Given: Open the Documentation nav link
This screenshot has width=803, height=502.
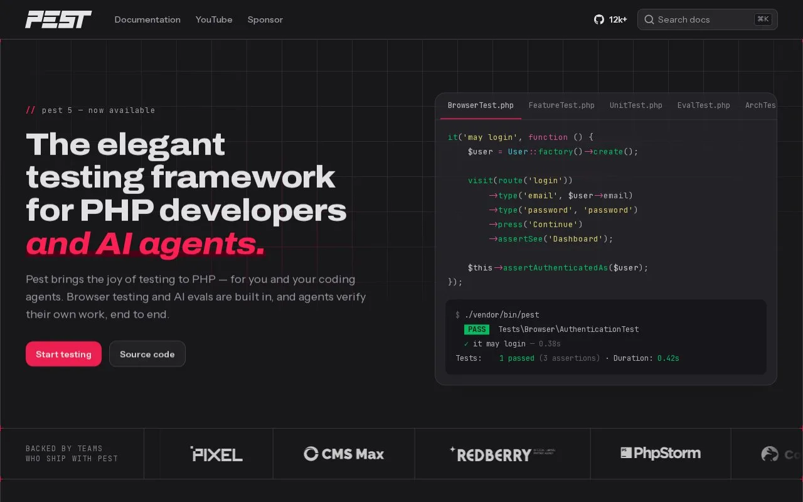Looking at the screenshot, I should tap(147, 19).
